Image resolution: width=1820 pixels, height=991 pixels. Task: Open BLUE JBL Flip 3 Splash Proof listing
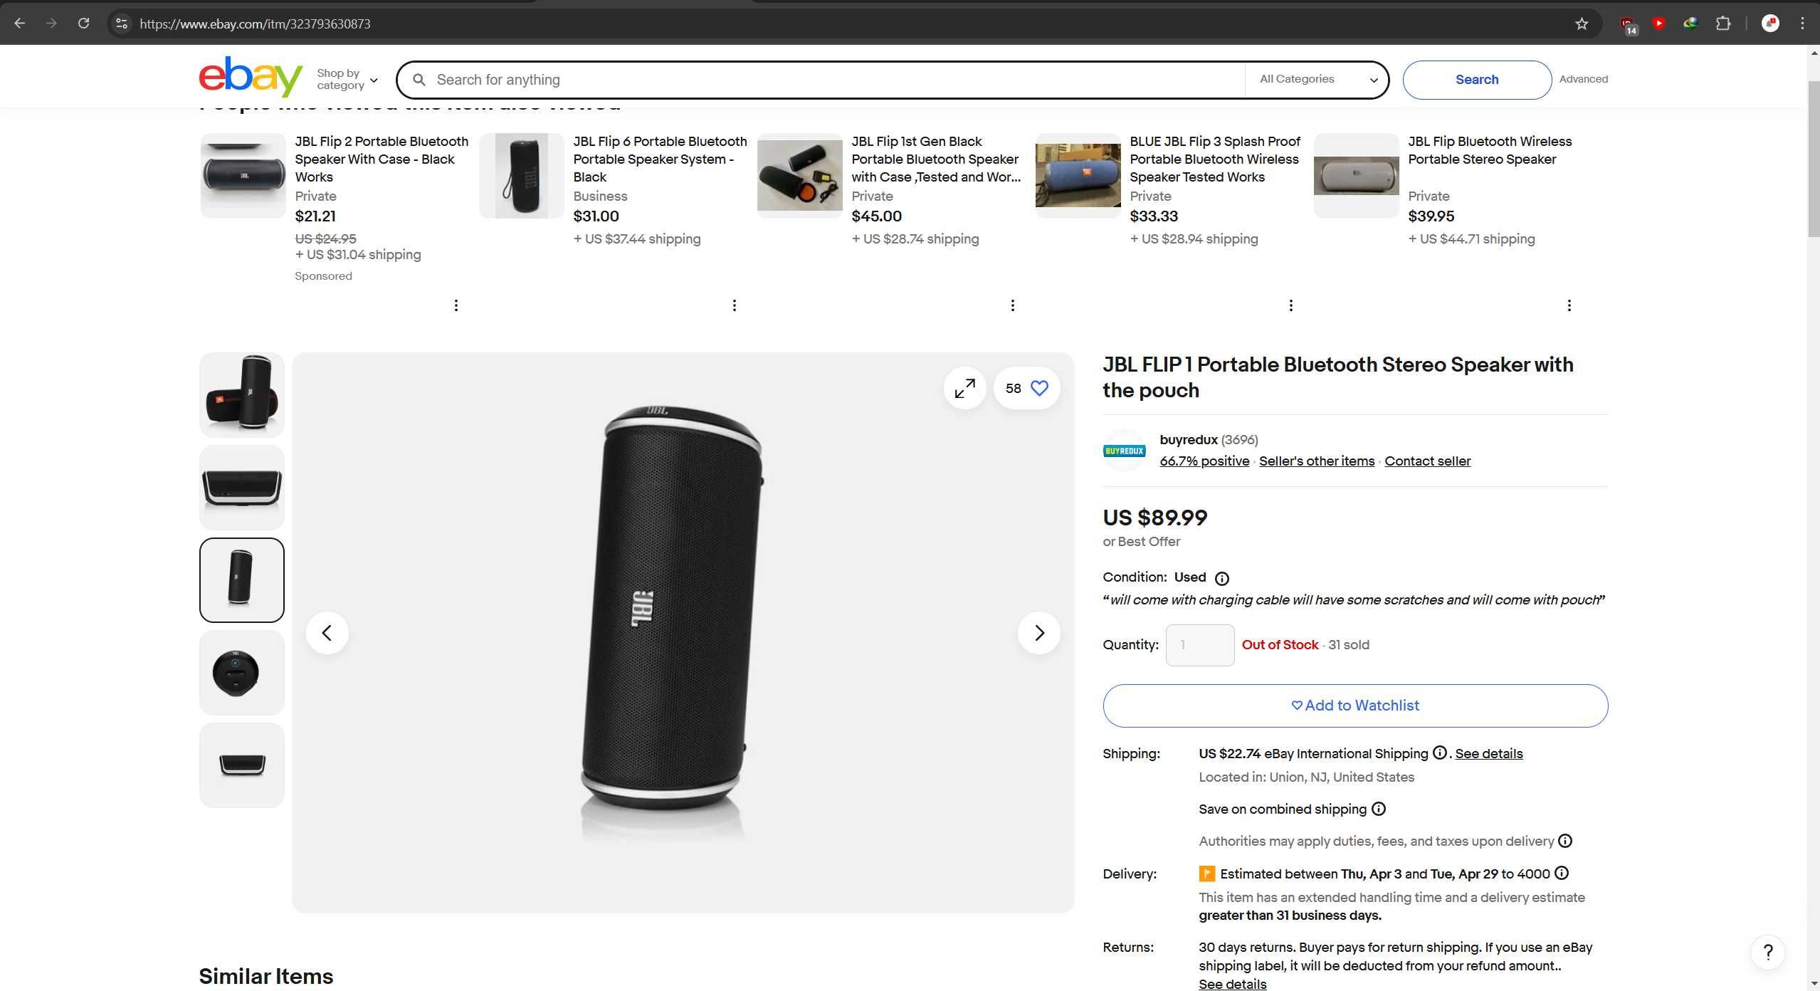(1214, 159)
